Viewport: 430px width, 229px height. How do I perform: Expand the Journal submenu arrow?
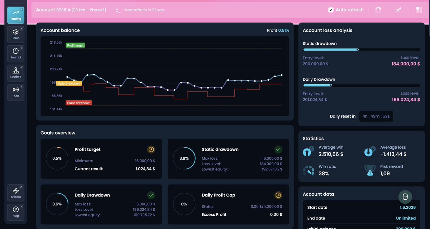[21, 48]
